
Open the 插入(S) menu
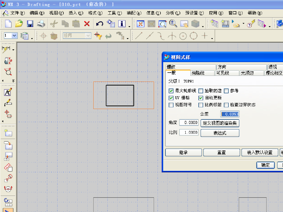pyautogui.click(x=76, y=13)
